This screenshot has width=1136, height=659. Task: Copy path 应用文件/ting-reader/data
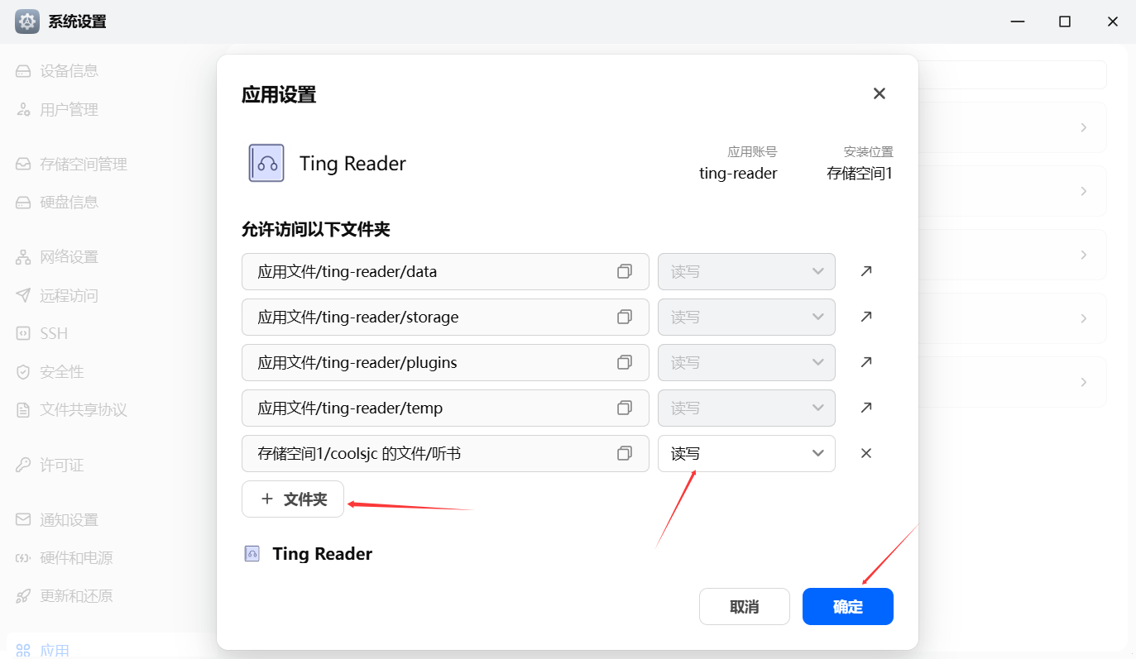[625, 271]
